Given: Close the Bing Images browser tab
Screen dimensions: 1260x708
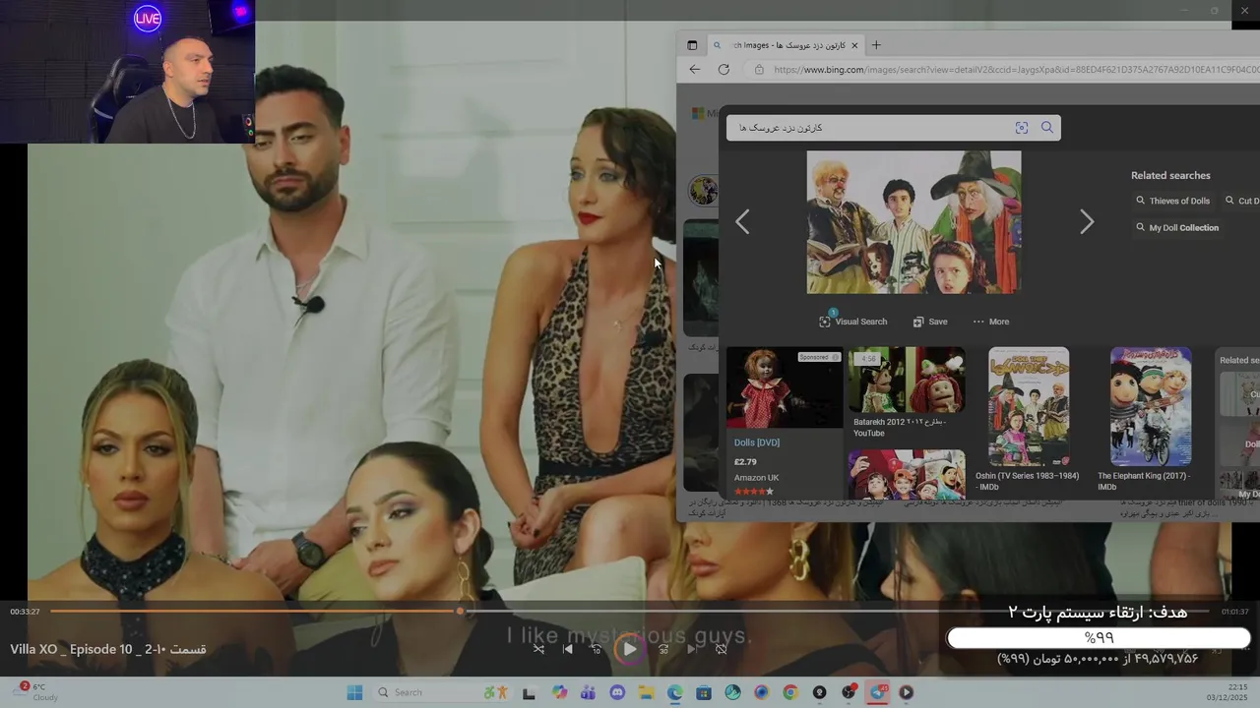Looking at the screenshot, I should [x=854, y=45].
